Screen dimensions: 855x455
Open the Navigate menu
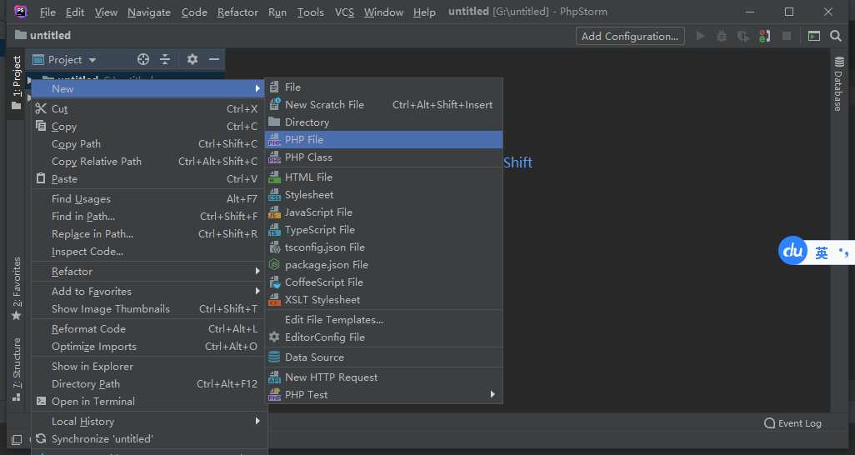point(149,12)
